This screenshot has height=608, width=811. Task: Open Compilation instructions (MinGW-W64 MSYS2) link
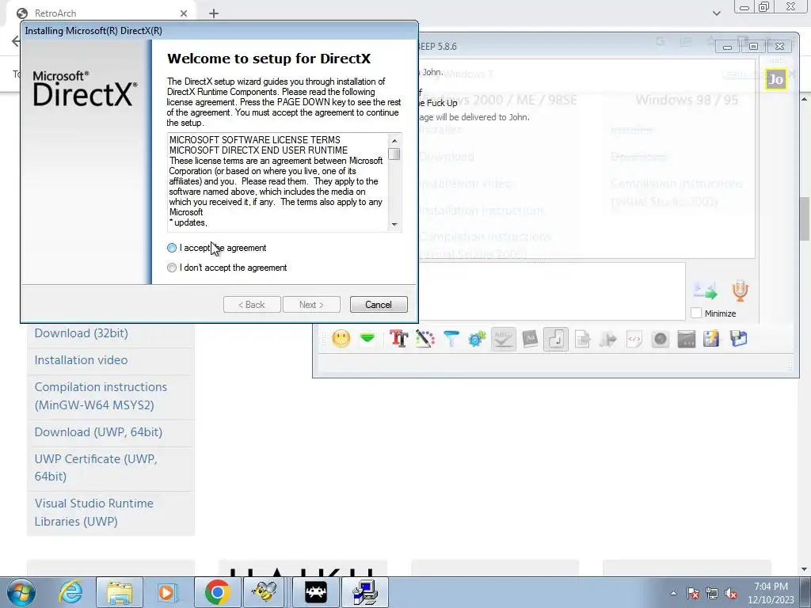[x=101, y=396]
